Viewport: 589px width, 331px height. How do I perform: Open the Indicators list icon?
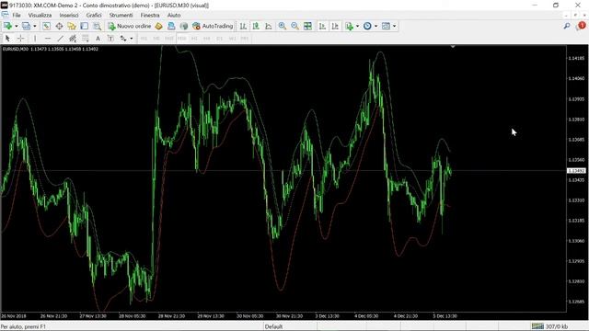350,26
